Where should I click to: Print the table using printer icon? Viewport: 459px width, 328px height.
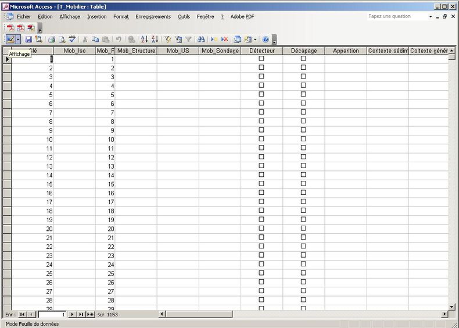(x=52, y=40)
